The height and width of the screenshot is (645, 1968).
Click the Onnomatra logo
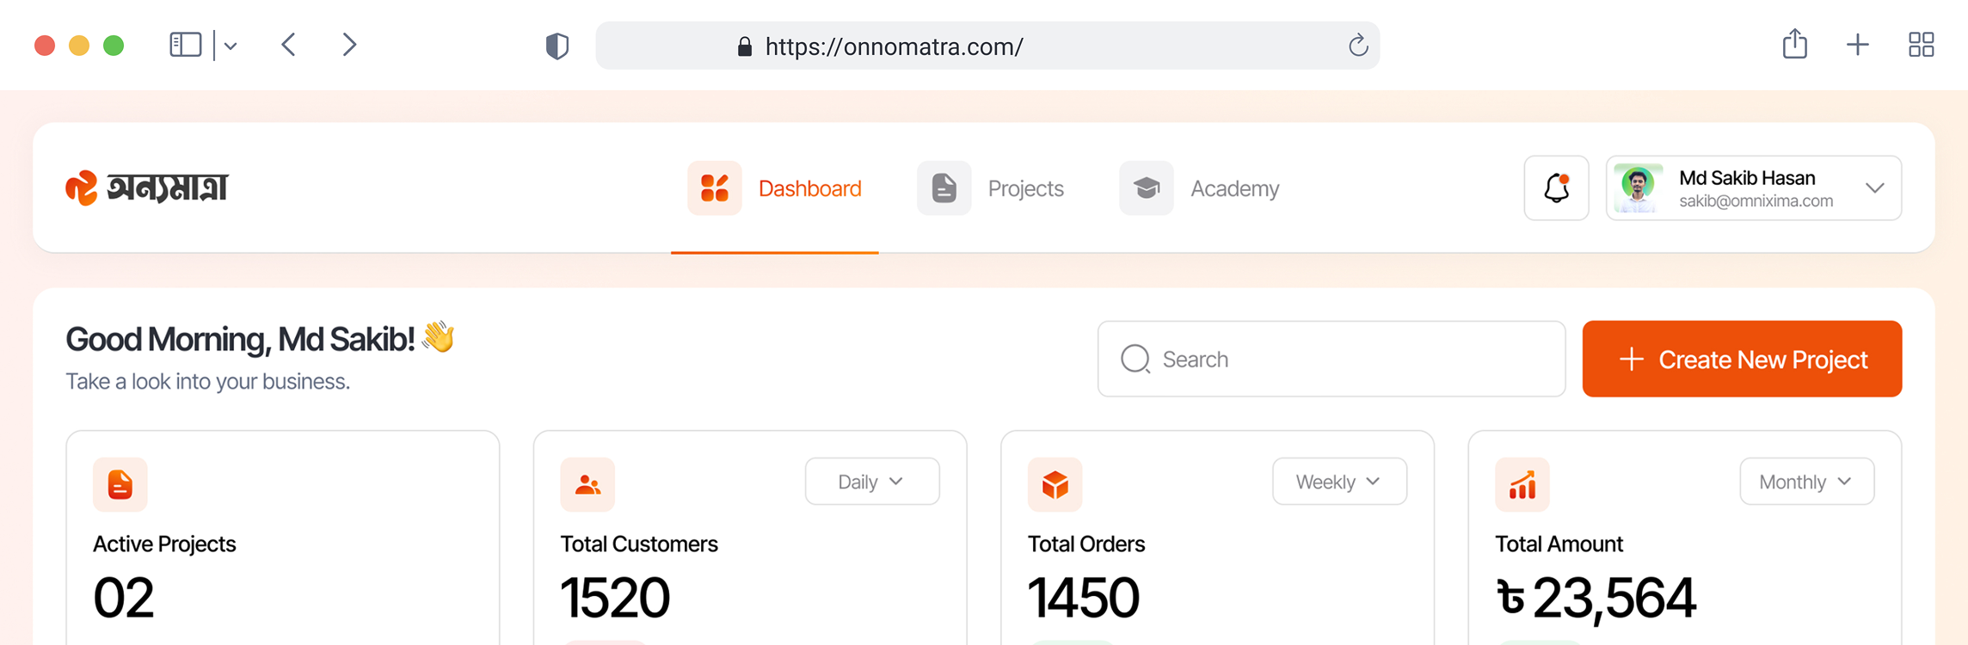[148, 188]
